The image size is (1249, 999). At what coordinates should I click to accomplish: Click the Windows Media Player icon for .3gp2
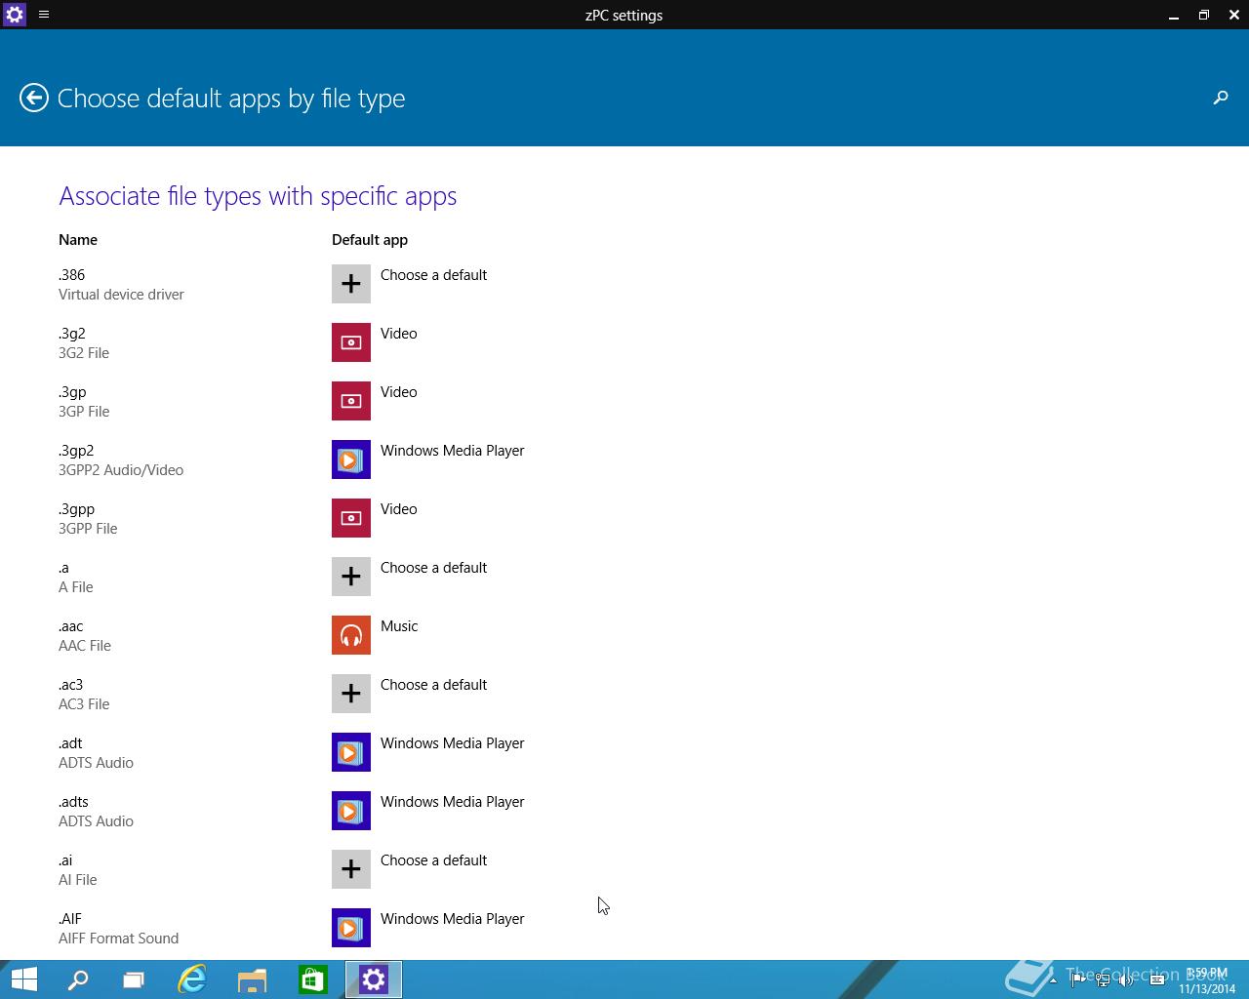click(351, 460)
